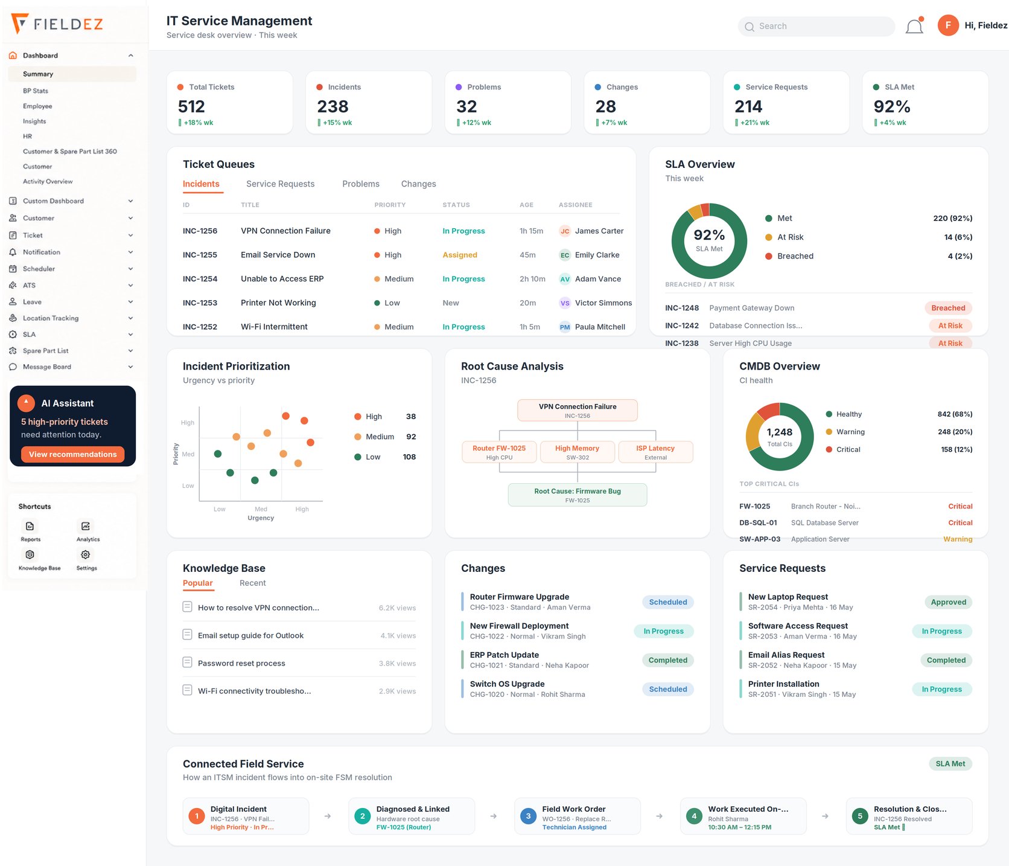Open the Activity Overview sidebar link
Screen dimensions: 1009x866
coord(48,182)
